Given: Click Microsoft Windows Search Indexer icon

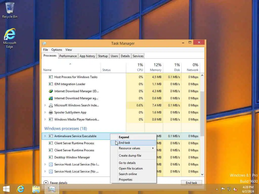Looking at the screenshot, I should [x=51, y=105].
